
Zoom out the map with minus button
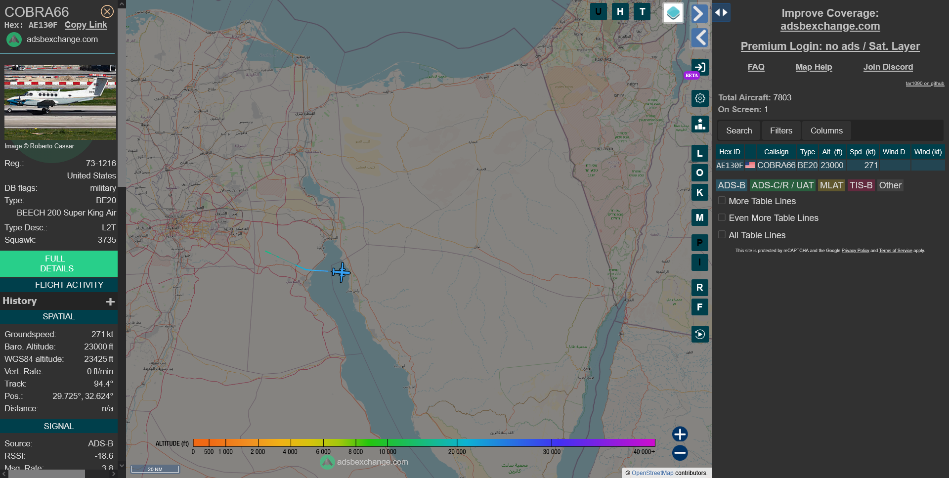click(680, 453)
